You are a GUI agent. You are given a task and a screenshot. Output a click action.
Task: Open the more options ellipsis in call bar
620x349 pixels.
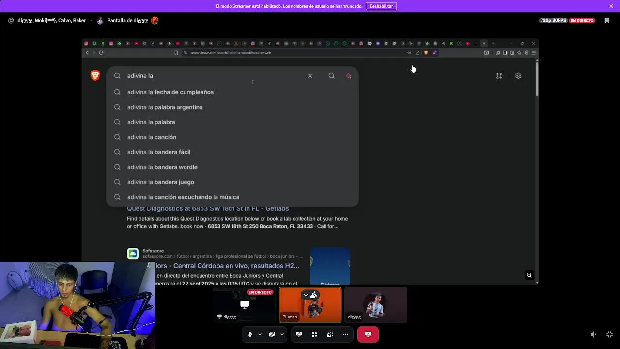pos(345,334)
